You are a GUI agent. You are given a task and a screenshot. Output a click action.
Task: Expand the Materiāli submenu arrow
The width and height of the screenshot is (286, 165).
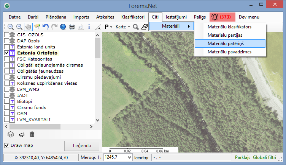(x=189, y=26)
